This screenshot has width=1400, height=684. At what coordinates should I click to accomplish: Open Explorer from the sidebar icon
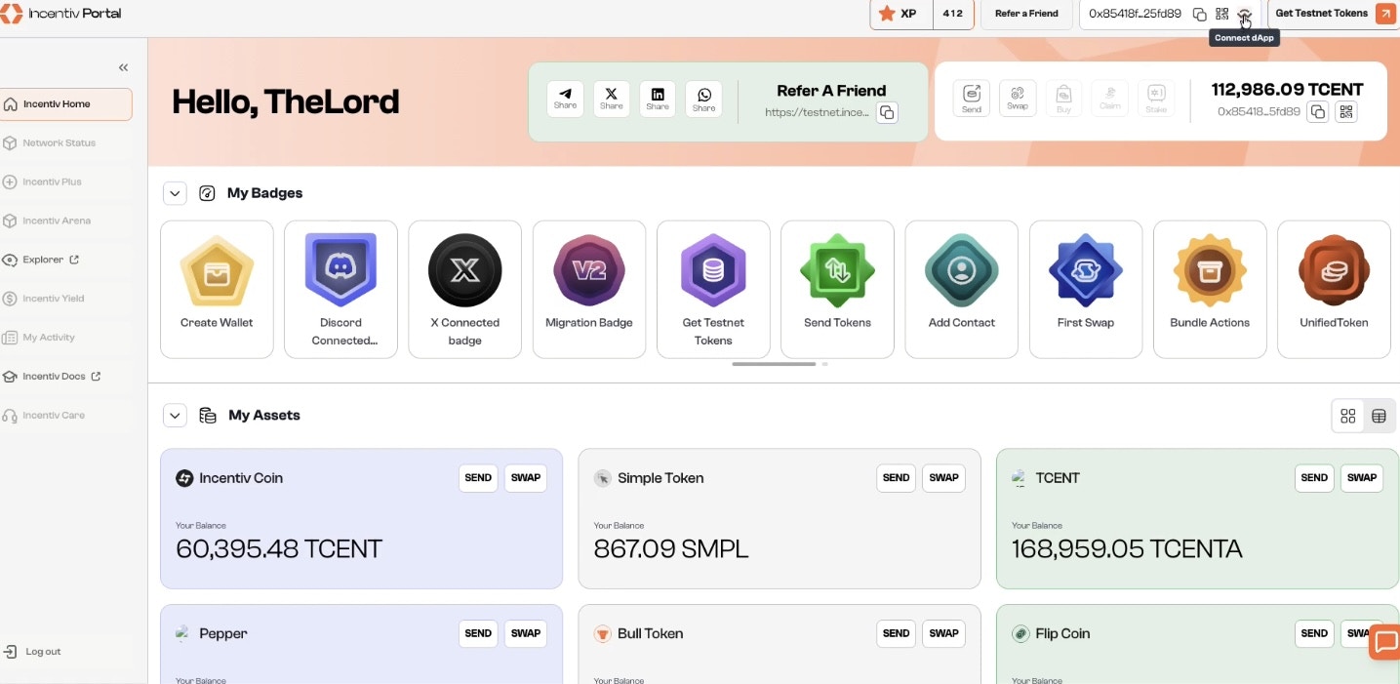pos(44,260)
